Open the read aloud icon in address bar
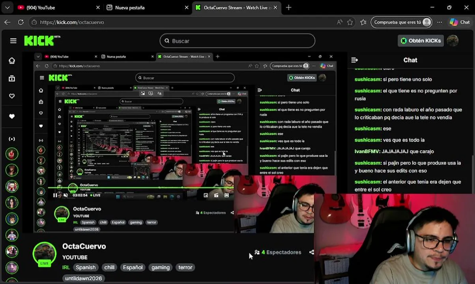 [339, 22]
